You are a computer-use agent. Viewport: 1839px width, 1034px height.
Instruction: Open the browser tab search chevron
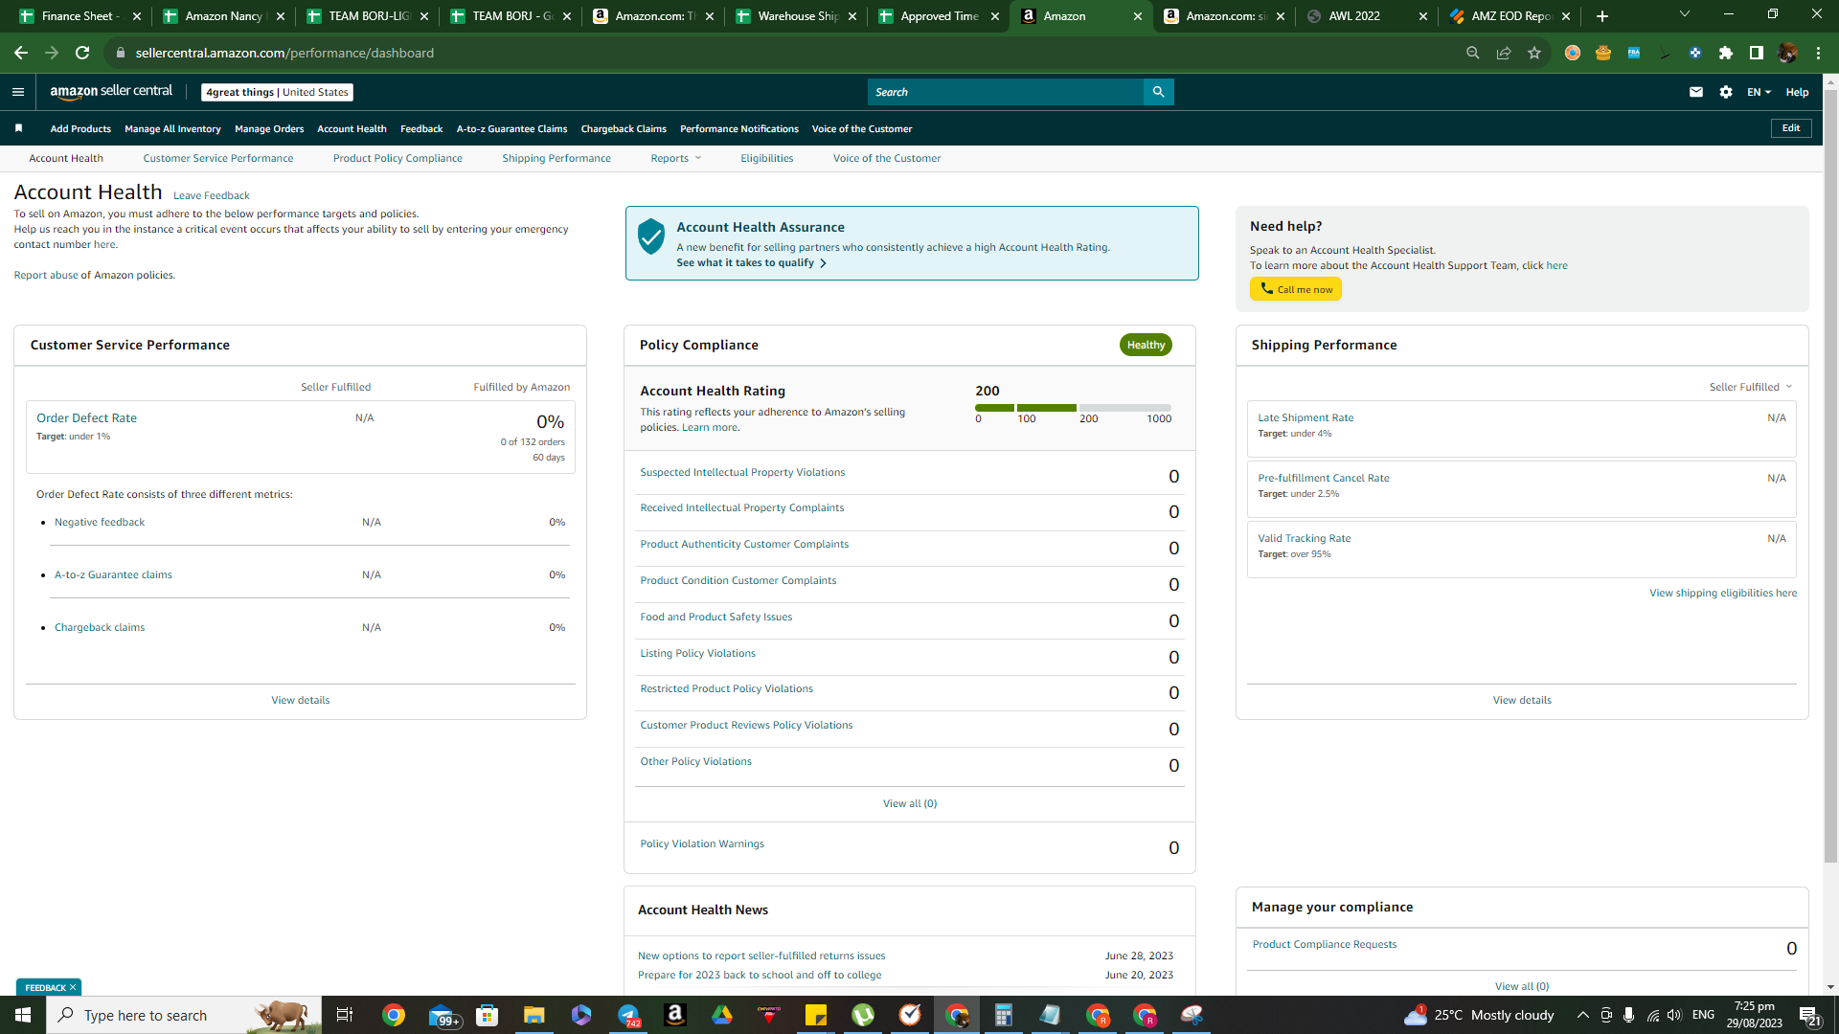pos(1685,14)
